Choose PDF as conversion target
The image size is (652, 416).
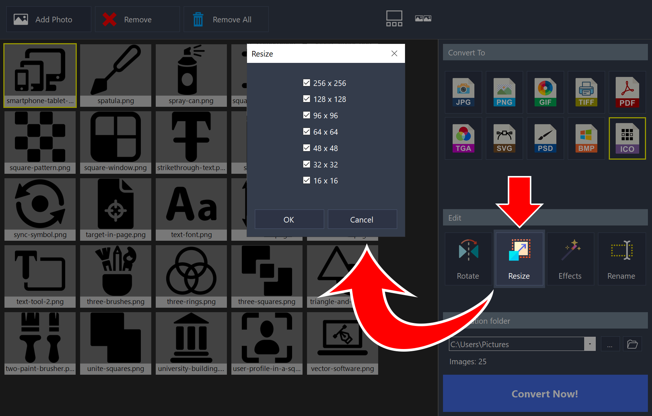(627, 92)
